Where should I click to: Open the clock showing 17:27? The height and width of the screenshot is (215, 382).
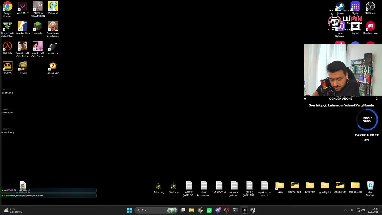click(x=373, y=210)
